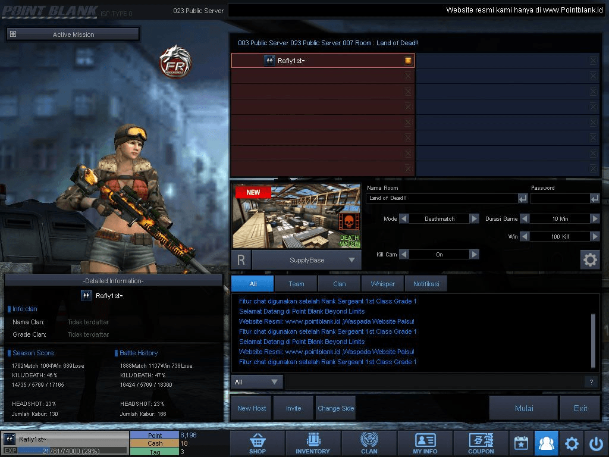The image size is (609, 457).
Task: Open the SupplyBase map dropdown
Action: pyautogui.click(x=307, y=260)
